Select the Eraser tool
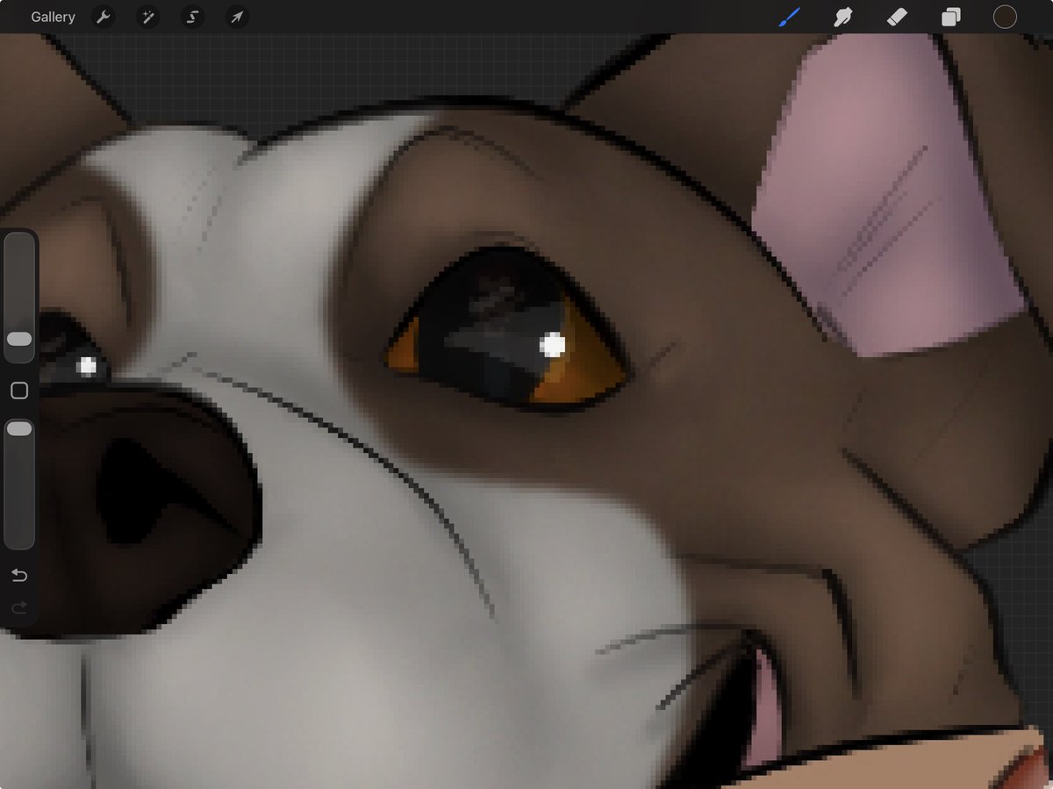Viewport: 1053px width, 789px height. point(897,17)
